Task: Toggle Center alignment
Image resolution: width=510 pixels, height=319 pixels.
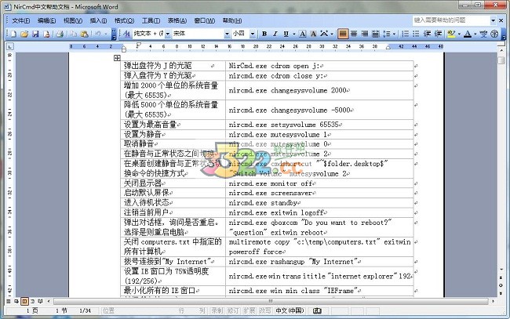Action: click(x=354, y=34)
